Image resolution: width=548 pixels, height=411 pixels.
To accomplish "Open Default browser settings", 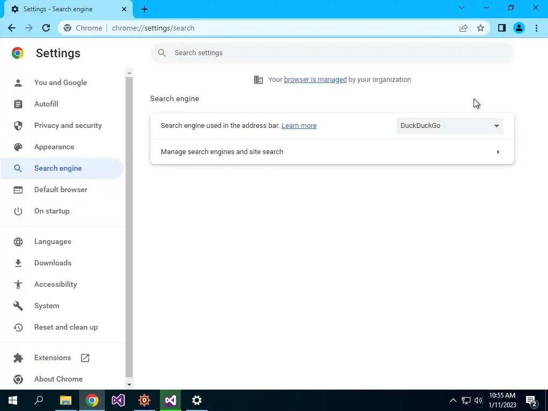I will [61, 190].
